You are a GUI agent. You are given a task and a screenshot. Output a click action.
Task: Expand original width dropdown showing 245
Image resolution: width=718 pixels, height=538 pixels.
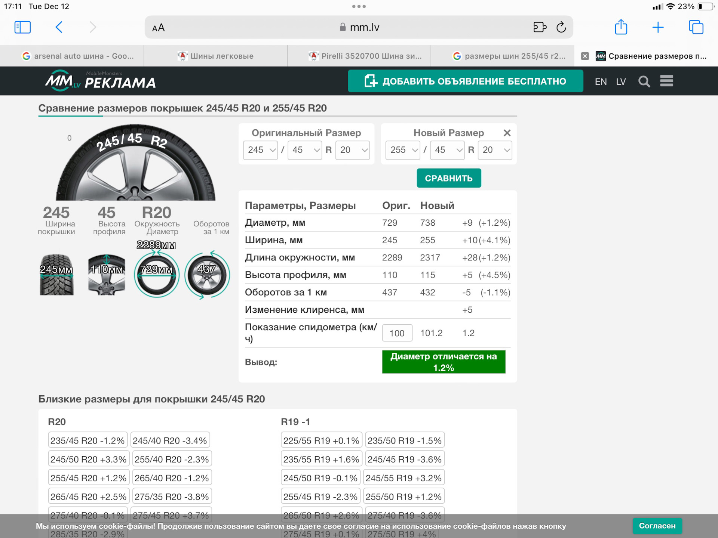[261, 150]
